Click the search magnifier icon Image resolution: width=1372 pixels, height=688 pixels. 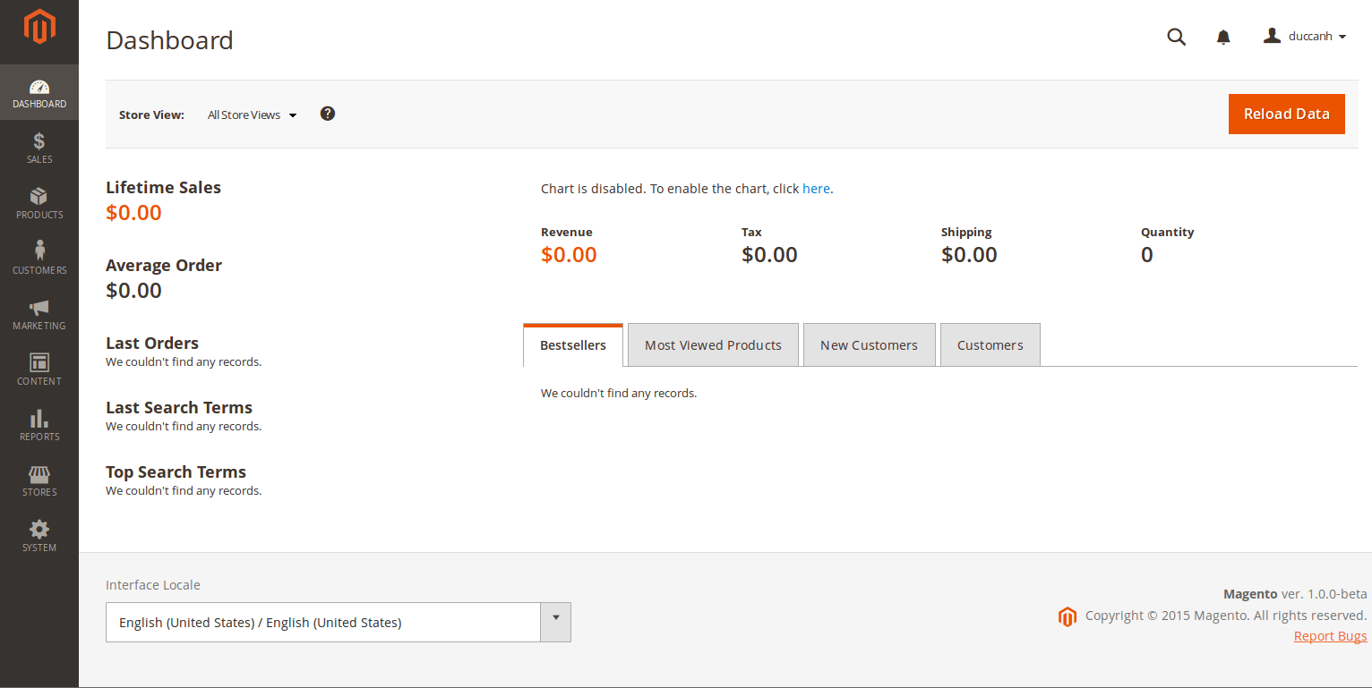coord(1177,37)
